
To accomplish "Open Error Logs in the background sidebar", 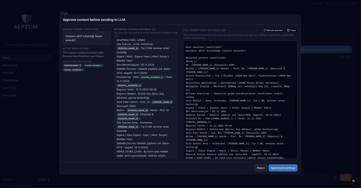I will (x=10, y=95).
